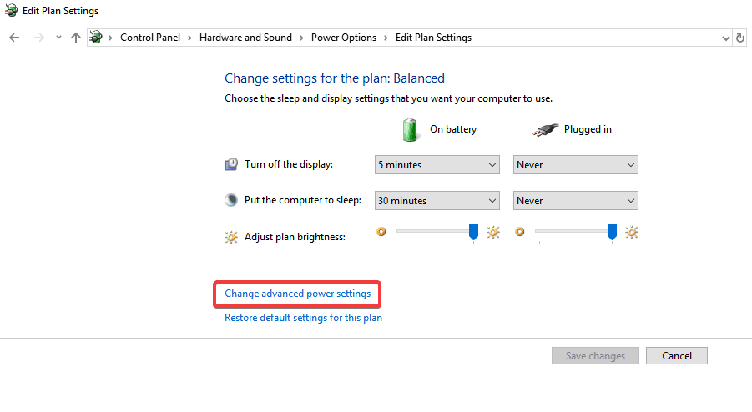Viewport: 752px width, 412px height.
Task: Open display-off dropdown for plugged in
Action: pyautogui.click(x=575, y=165)
